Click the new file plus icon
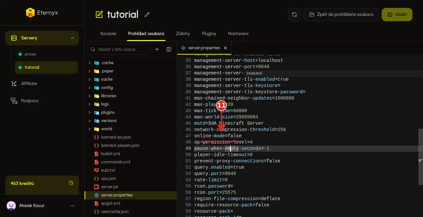The image size is (423, 217). pos(157,49)
